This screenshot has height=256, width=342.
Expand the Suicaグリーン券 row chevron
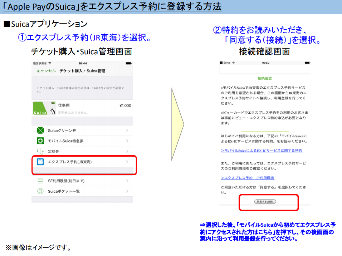[127, 131]
